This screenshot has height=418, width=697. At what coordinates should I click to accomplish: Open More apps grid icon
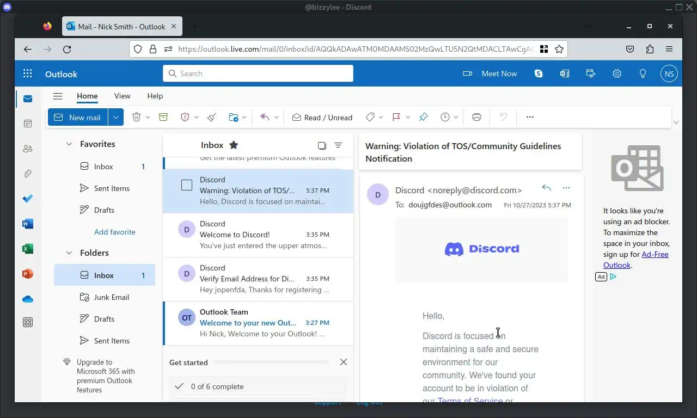point(28,322)
